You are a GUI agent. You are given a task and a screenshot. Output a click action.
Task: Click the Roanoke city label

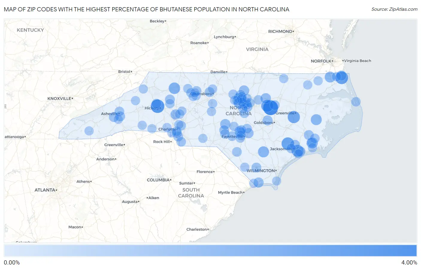[x=199, y=43]
